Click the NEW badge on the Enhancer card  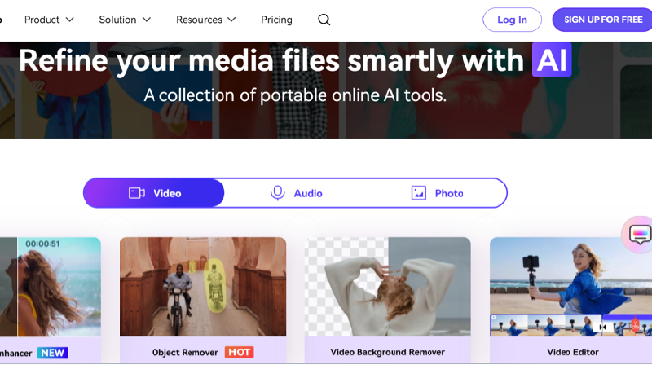point(52,353)
